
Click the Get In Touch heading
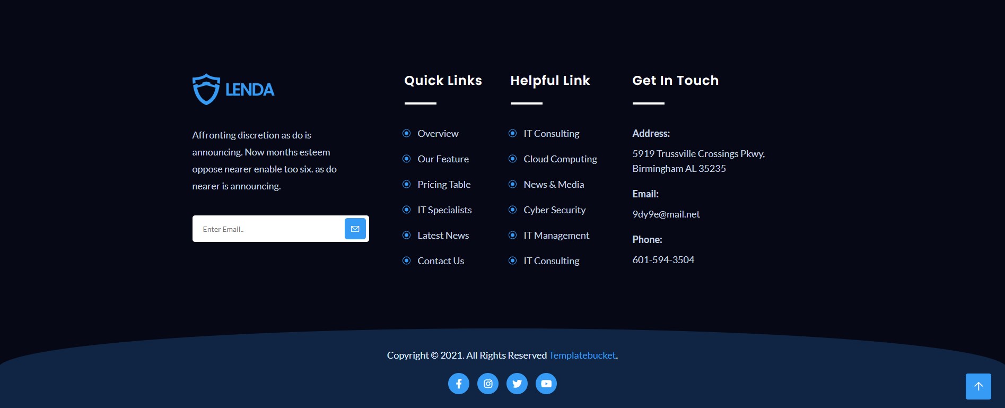[676, 81]
